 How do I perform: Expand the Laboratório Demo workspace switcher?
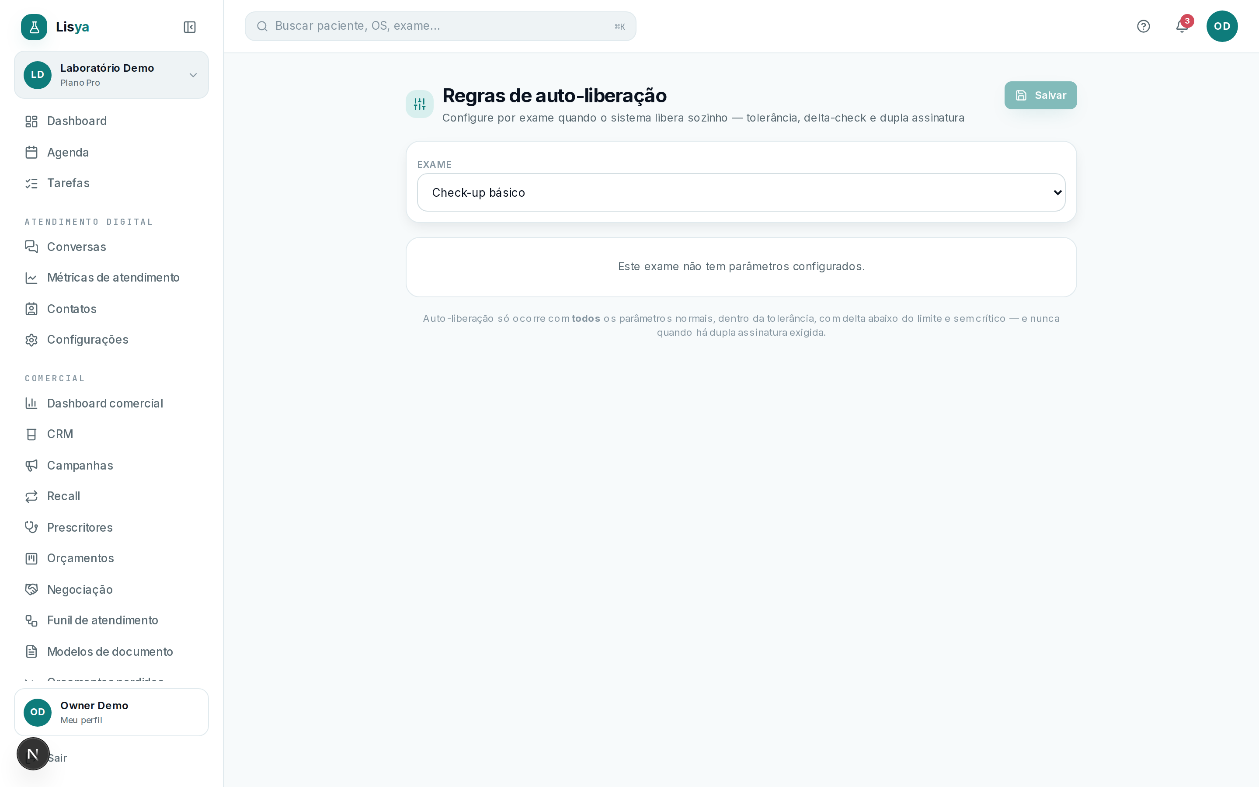coord(111,75)
